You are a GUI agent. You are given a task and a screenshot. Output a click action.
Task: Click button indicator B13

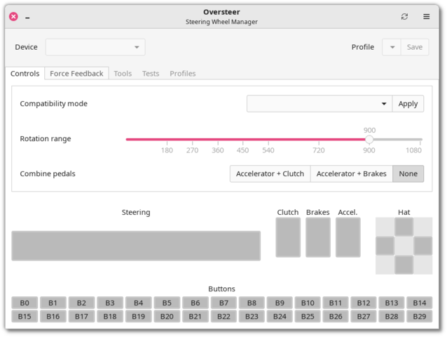[392, 303]
